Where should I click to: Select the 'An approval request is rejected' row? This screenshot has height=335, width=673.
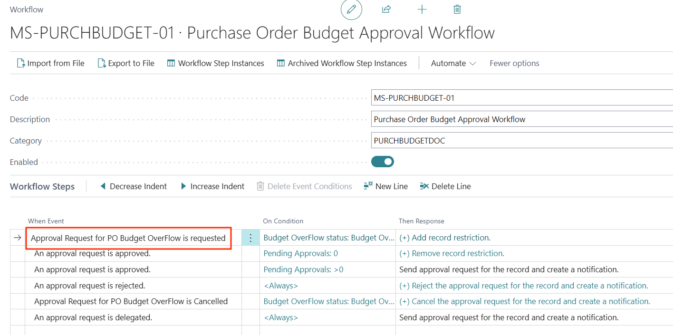pos(90,286)
